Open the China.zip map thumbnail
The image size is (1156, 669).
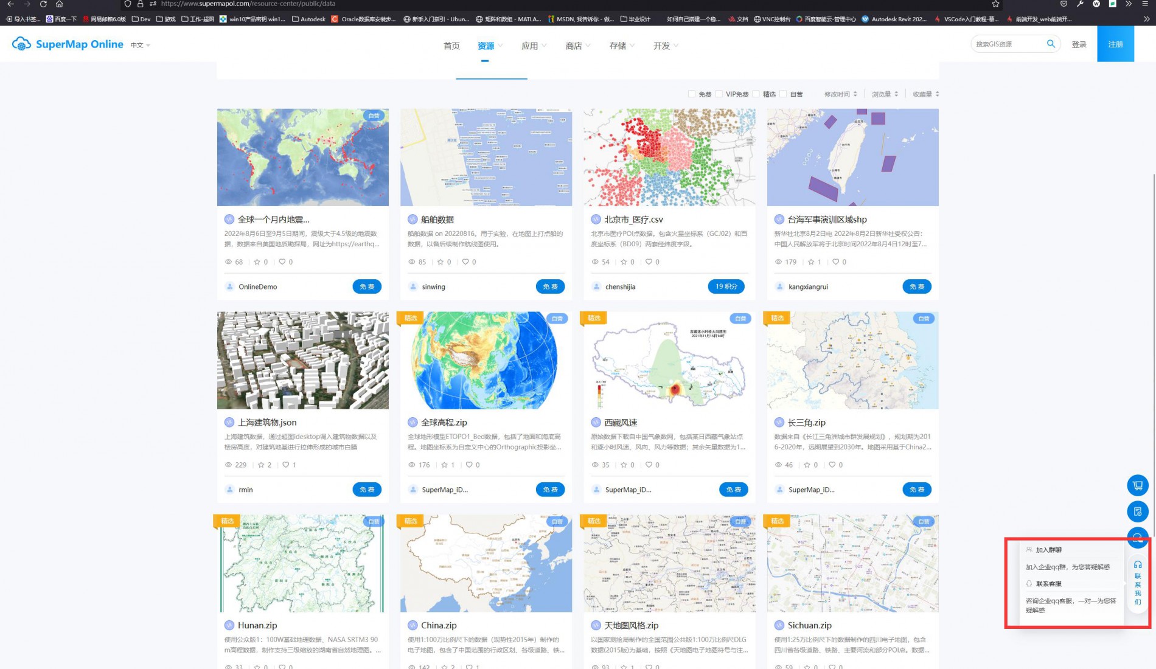point(486,563)
